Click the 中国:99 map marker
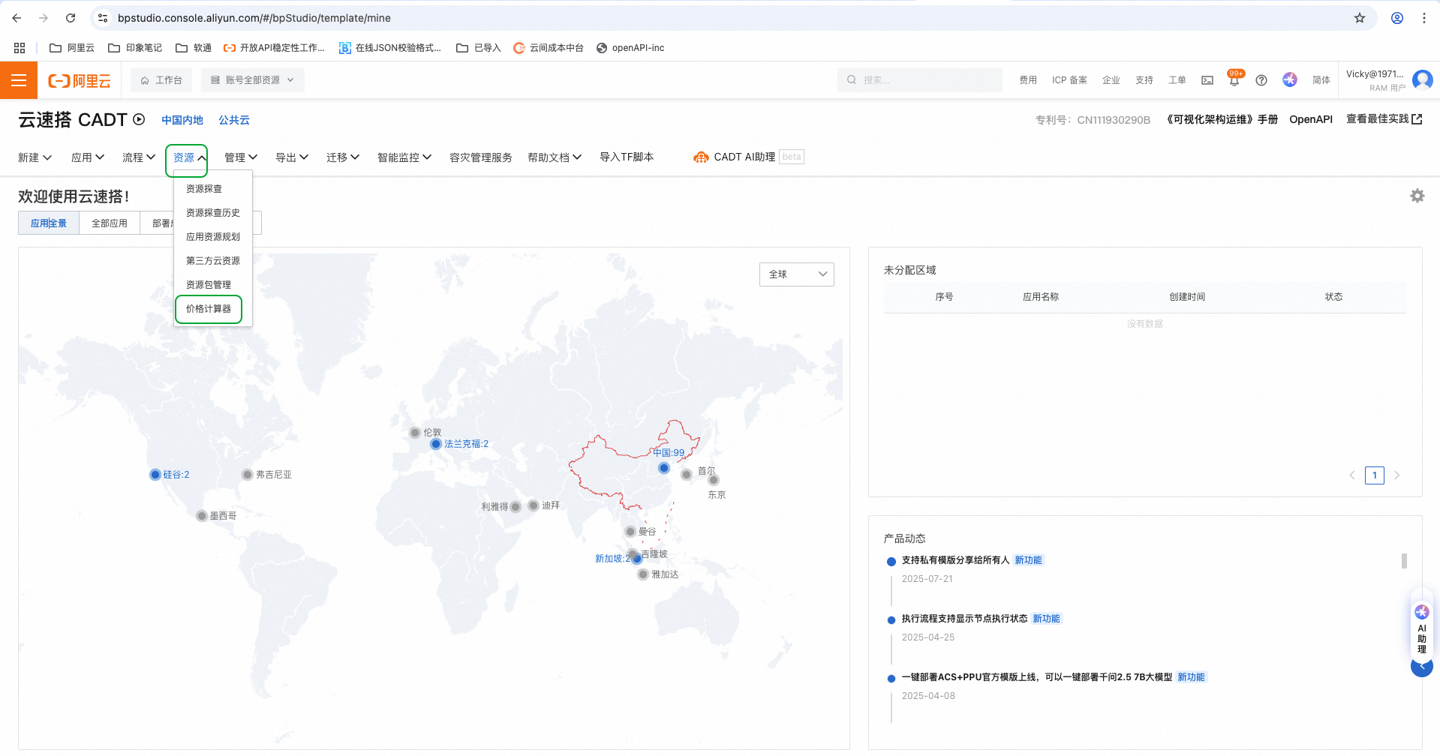1440x756 pixels. 663,468
